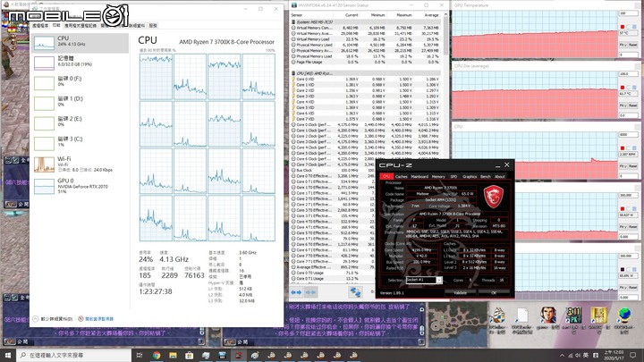
Task: Select 磁碟 2 (E:) in Task Manager sidebar
Action: pos(80,122)
